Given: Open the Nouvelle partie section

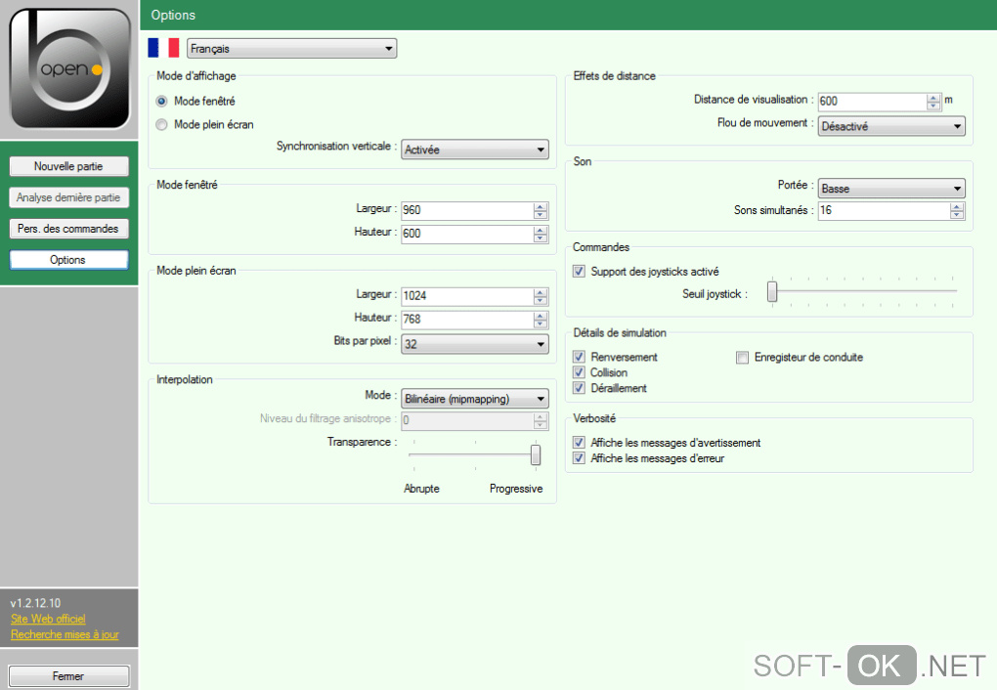Looking at the screenshot, I should click(68, 166).
